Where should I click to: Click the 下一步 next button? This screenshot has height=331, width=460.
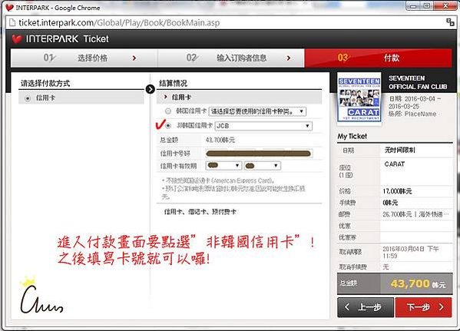tap(424, 307)
